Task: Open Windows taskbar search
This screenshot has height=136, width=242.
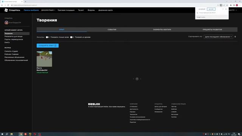Action: click(7, 134)
